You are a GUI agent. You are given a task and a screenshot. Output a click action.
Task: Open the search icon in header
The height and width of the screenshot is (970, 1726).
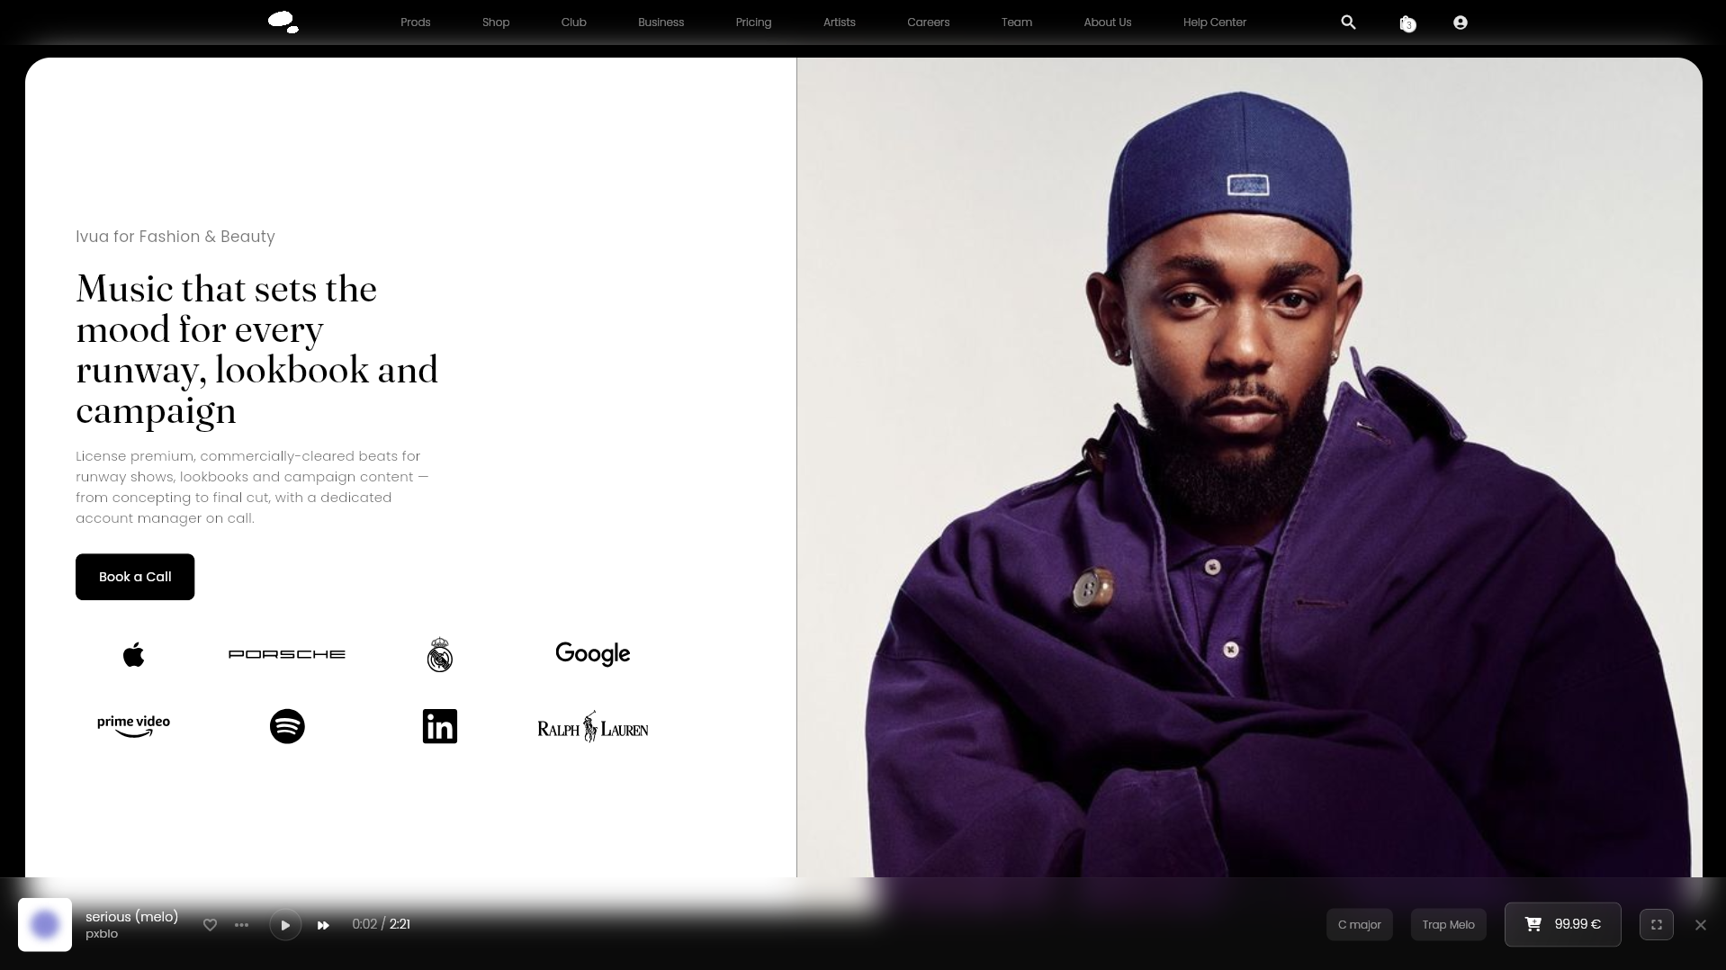1348,22
